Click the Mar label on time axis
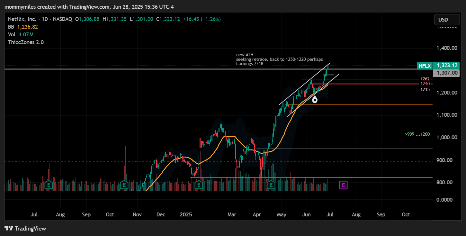 (232, 214)
